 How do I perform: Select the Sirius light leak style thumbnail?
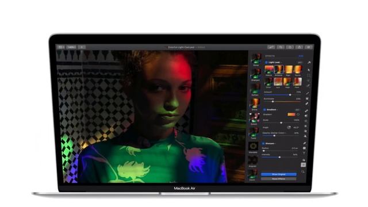coord(298,70)
